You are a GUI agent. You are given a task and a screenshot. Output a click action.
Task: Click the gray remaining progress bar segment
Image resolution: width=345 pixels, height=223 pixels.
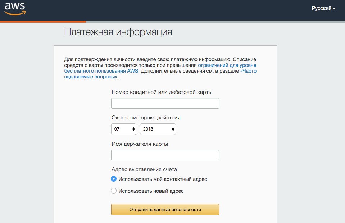[x=215, y=22]
